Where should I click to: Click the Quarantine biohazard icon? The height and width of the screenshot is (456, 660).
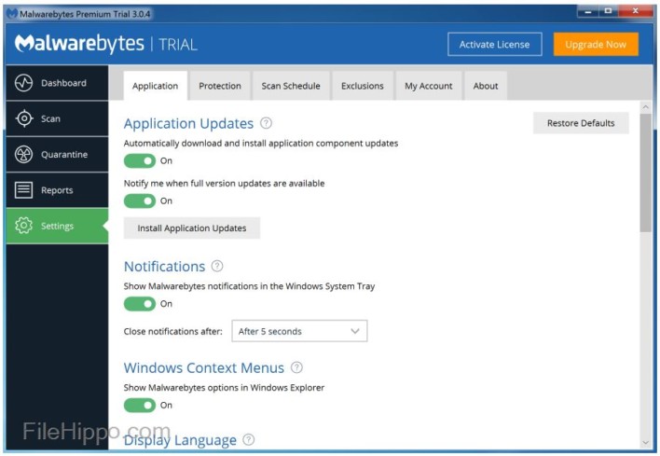(23, 155)
